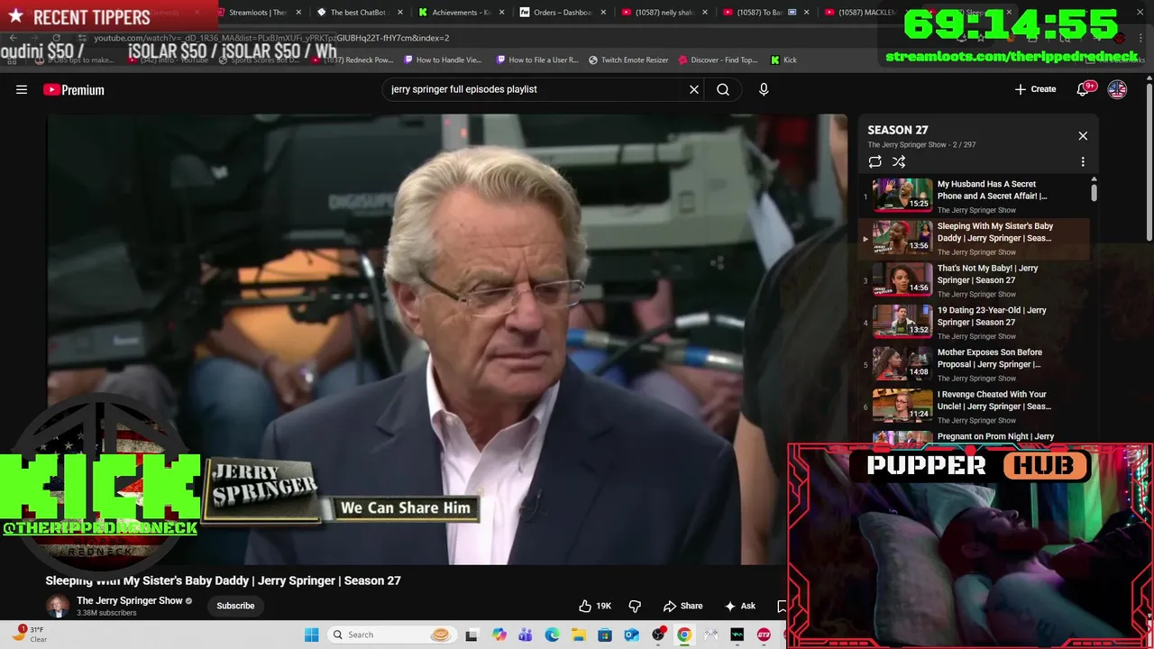This screenshot has height=649, width=1154.
Task: Dislike this video
Action: pos(635,606)
